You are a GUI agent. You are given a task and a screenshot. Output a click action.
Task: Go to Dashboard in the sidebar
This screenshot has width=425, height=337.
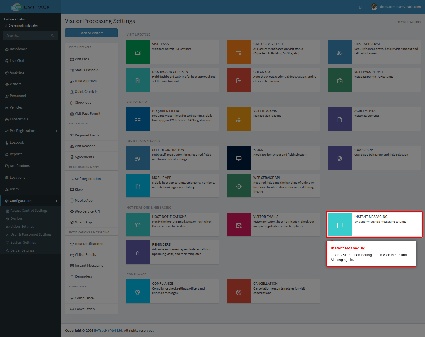(31, 49)
